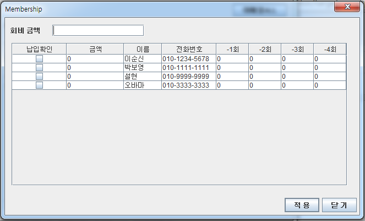Select the name cell 설현

(x=143, y=77)
